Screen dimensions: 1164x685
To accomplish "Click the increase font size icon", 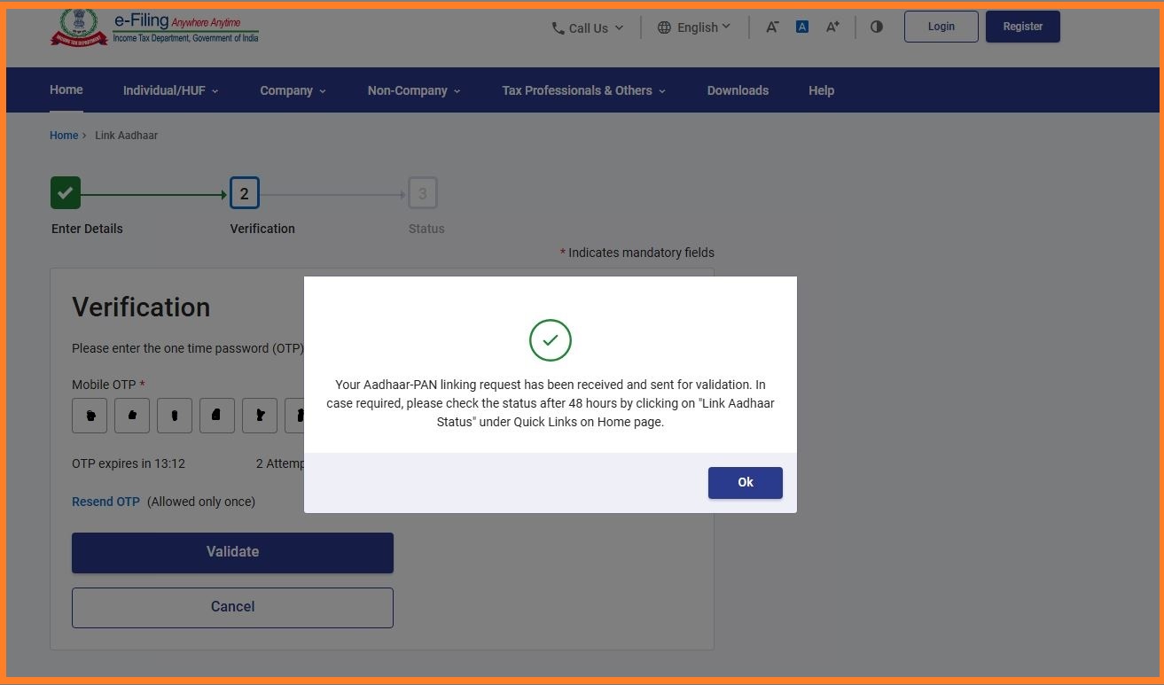I will click(x=832, y=27).
